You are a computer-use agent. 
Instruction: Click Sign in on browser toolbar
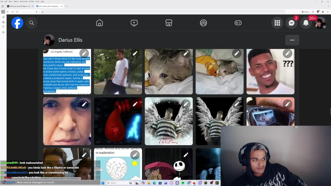(x=305, y=12)
